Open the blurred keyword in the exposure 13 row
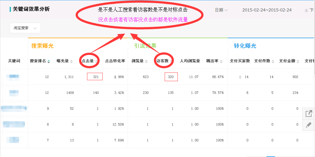Image resolution: width=315 pixels, height=157 pixels. point(14,140)
